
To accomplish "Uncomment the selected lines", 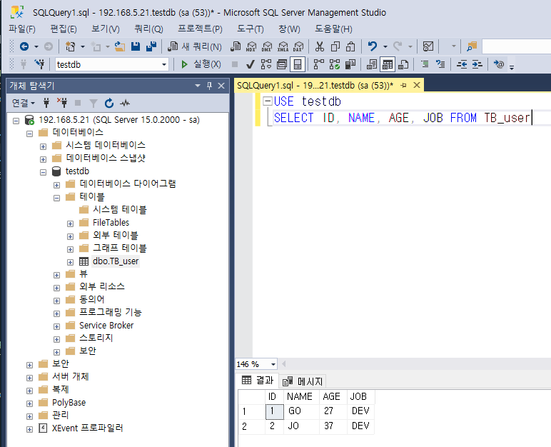I will tap(440, 64).
